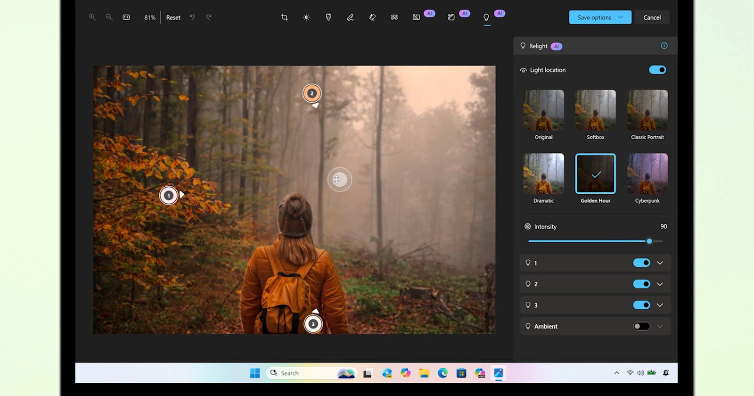Select the Cyberpunk lighting preset
754x396 pixels.
point(647,173)
